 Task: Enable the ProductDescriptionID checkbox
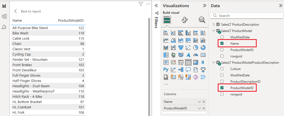(x=222, y=82)
